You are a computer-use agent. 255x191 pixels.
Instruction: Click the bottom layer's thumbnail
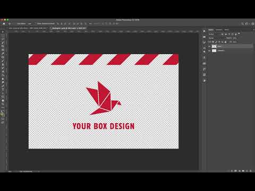[214, 51]
